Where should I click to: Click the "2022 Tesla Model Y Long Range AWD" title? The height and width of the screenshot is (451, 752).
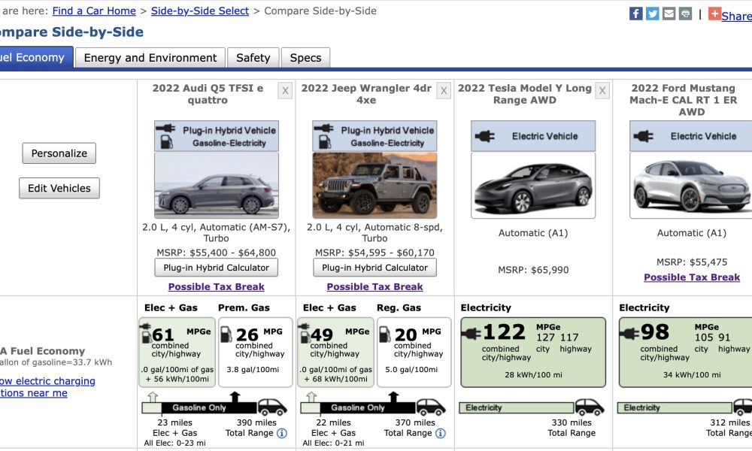[525, 95]
